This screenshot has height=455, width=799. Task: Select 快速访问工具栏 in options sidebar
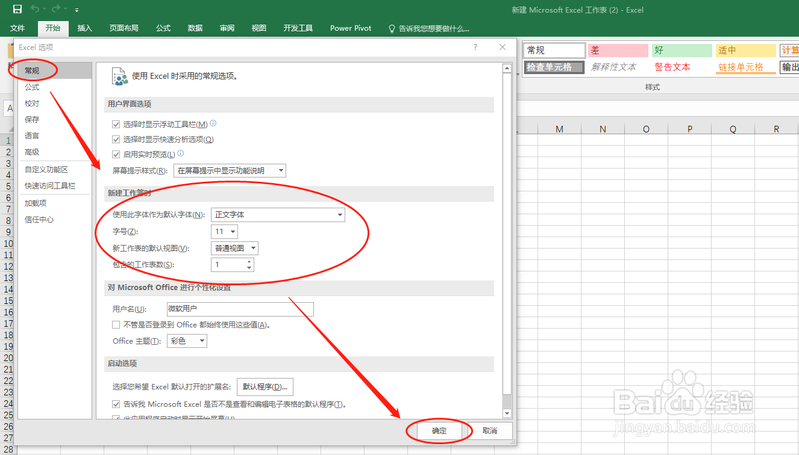pos(55,186)
